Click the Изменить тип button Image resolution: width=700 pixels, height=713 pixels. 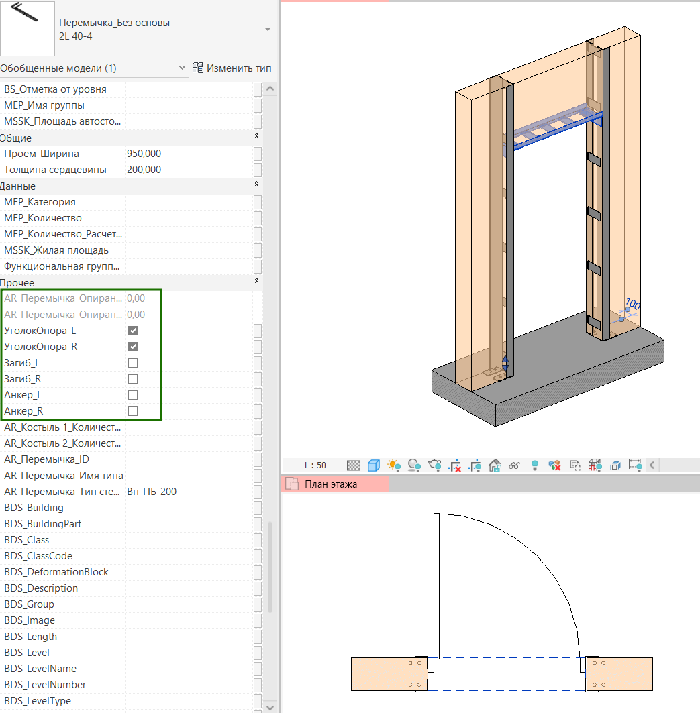click(x=232, y=68)
